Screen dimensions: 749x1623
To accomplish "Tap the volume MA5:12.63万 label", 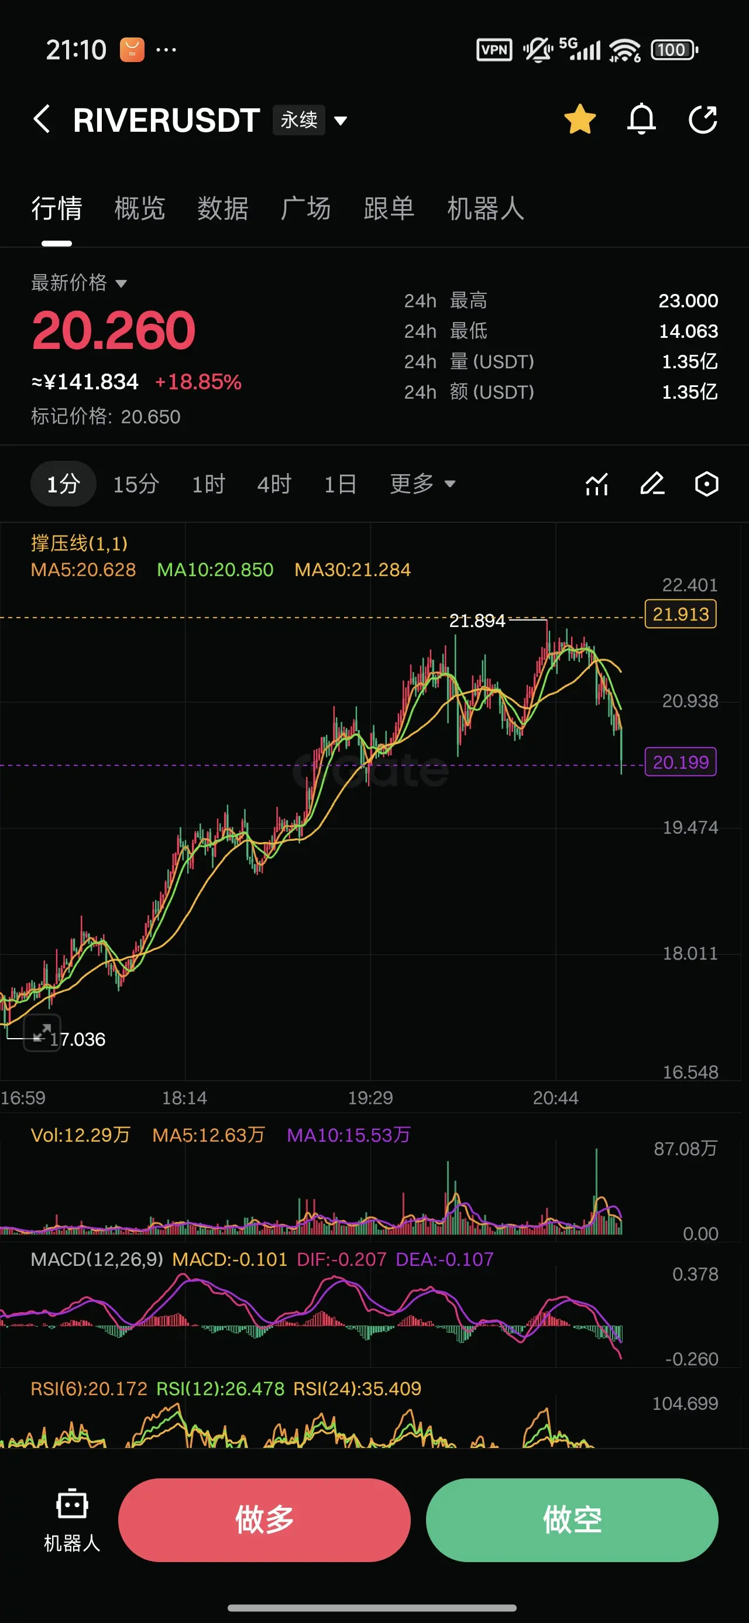I will point(208,1135).
